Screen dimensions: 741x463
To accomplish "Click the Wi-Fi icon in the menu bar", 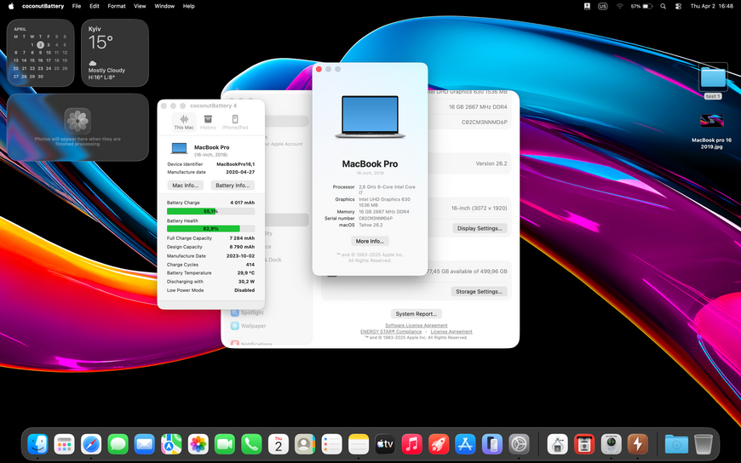I will pyautogui.click(x=619, y=6).
